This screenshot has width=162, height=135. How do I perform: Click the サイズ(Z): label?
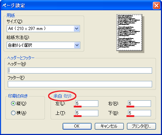15,22
